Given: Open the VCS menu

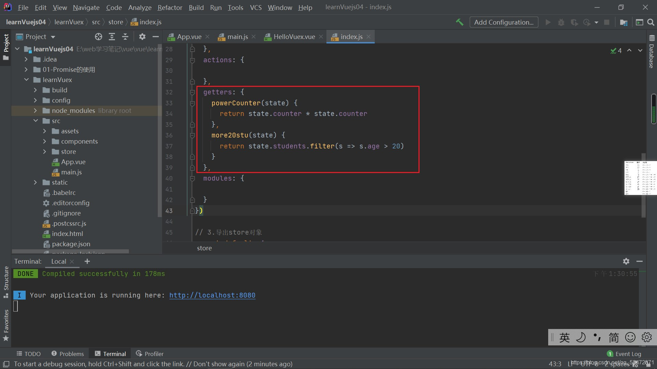Looking at the screenshot, I should (x=256, y=7).
